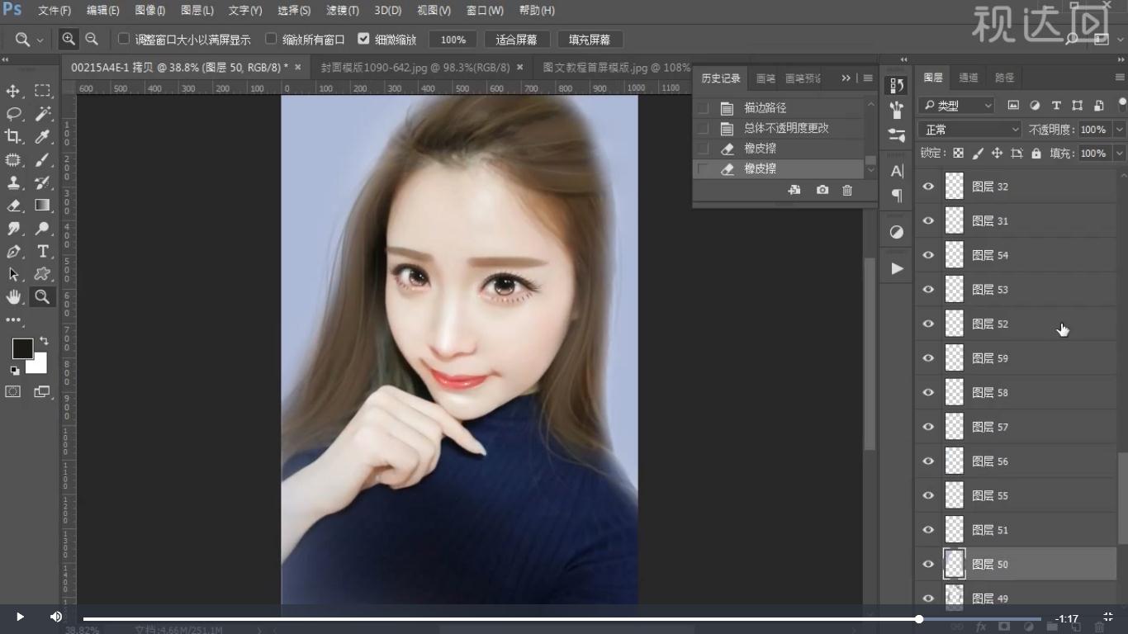The height and width of the screenshot is (634, 1128).
Task: Switch to 封面模版1090-642.jpg document tab
Action: click(x=415, y=67)
